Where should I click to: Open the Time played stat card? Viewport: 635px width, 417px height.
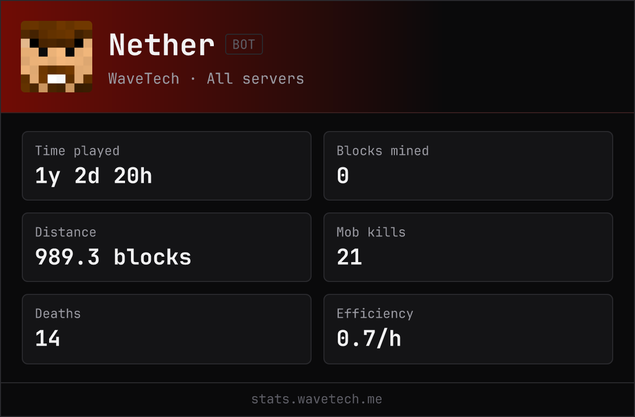pos(167,166)
